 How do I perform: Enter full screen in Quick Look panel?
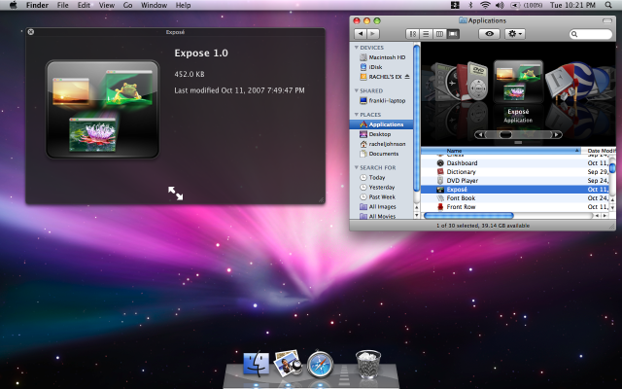[175, 194]
